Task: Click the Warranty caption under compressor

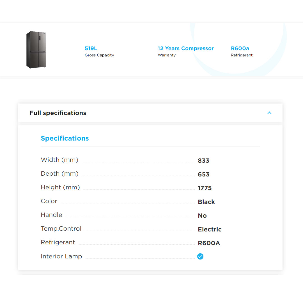Action: point(167,55)
